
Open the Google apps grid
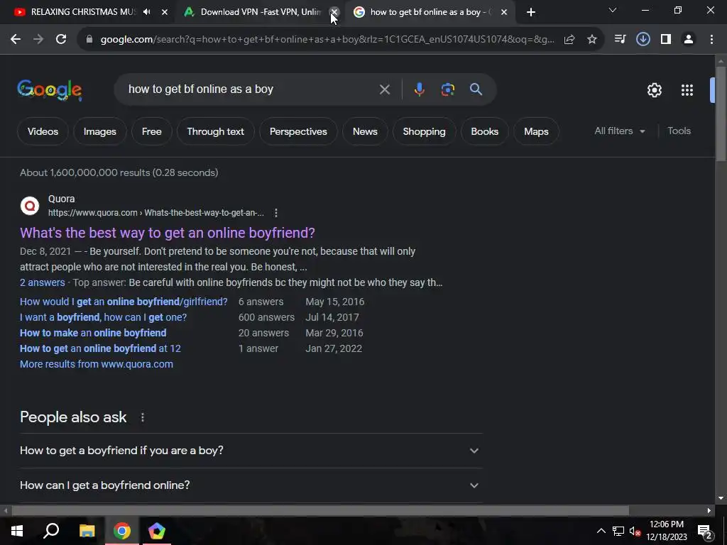pyautogui.click(x=687, y=90)
